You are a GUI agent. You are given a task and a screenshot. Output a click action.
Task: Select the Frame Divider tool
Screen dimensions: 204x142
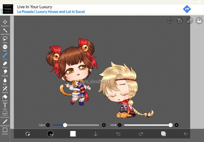pyautogui.click(x=5, y=115)
